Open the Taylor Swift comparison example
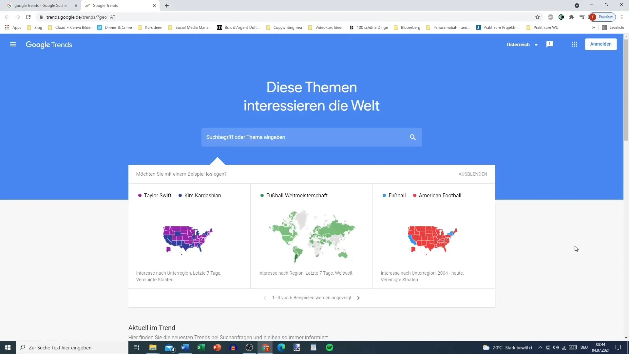The height and width of the screenshot is (354, 629). coord(189,236)
